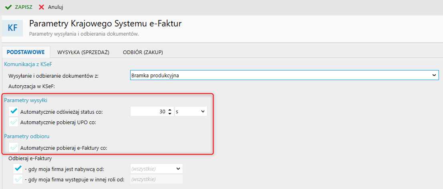
Task: Click the disabled '(wszystkie)' inna rola field
Action: 156,179
